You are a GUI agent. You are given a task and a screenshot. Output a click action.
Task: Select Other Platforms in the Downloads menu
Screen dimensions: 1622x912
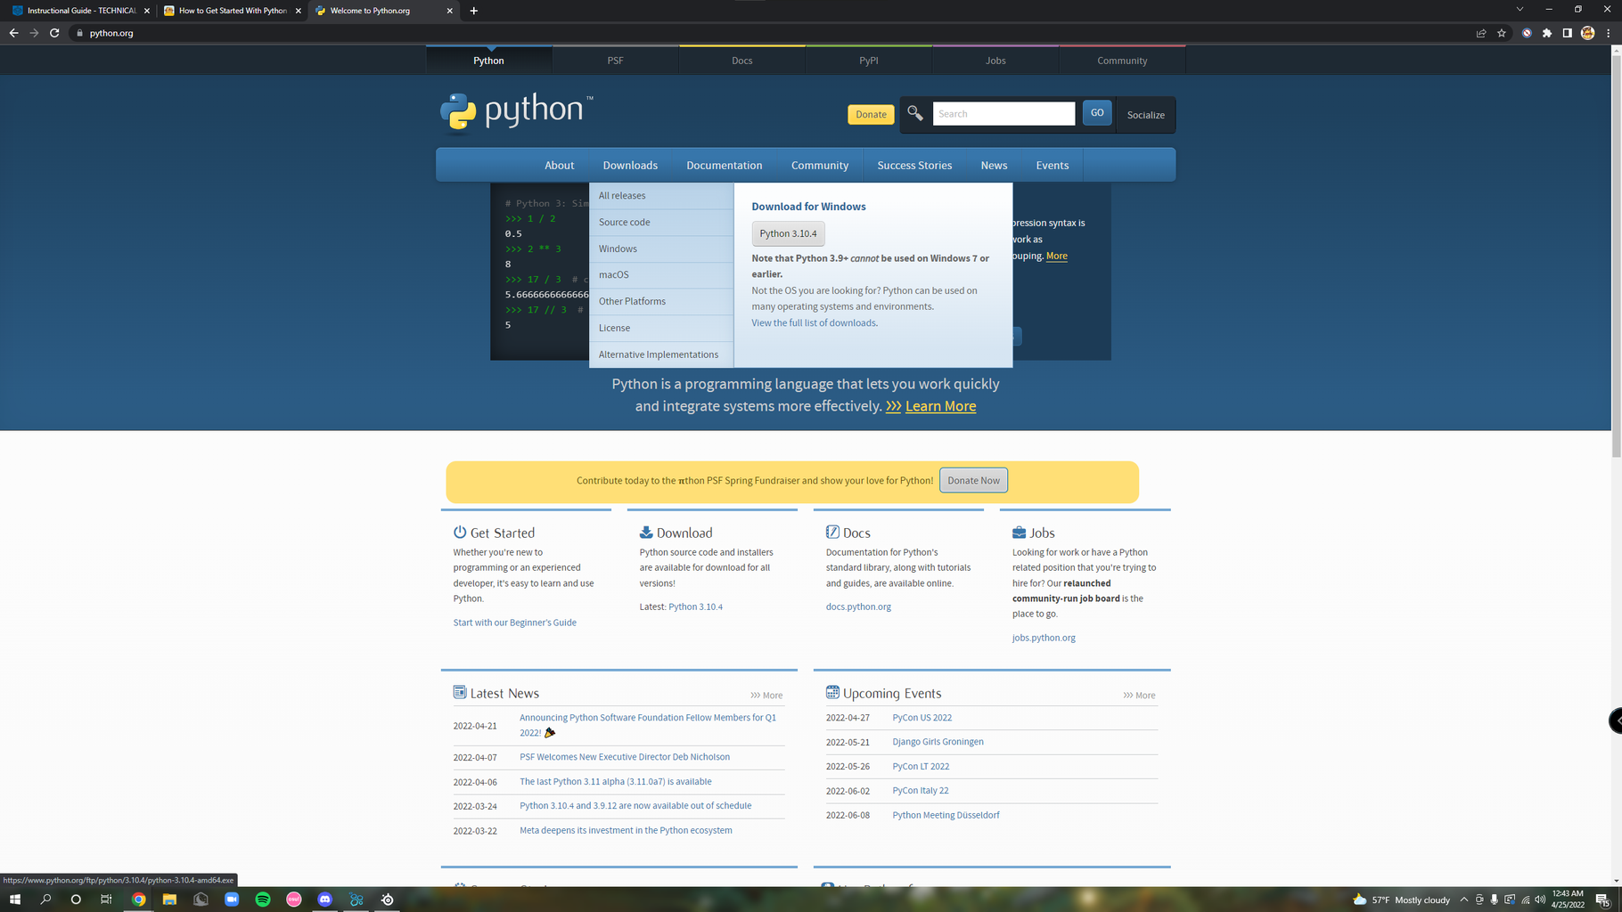pyautogui.click(x=661, y=301)
